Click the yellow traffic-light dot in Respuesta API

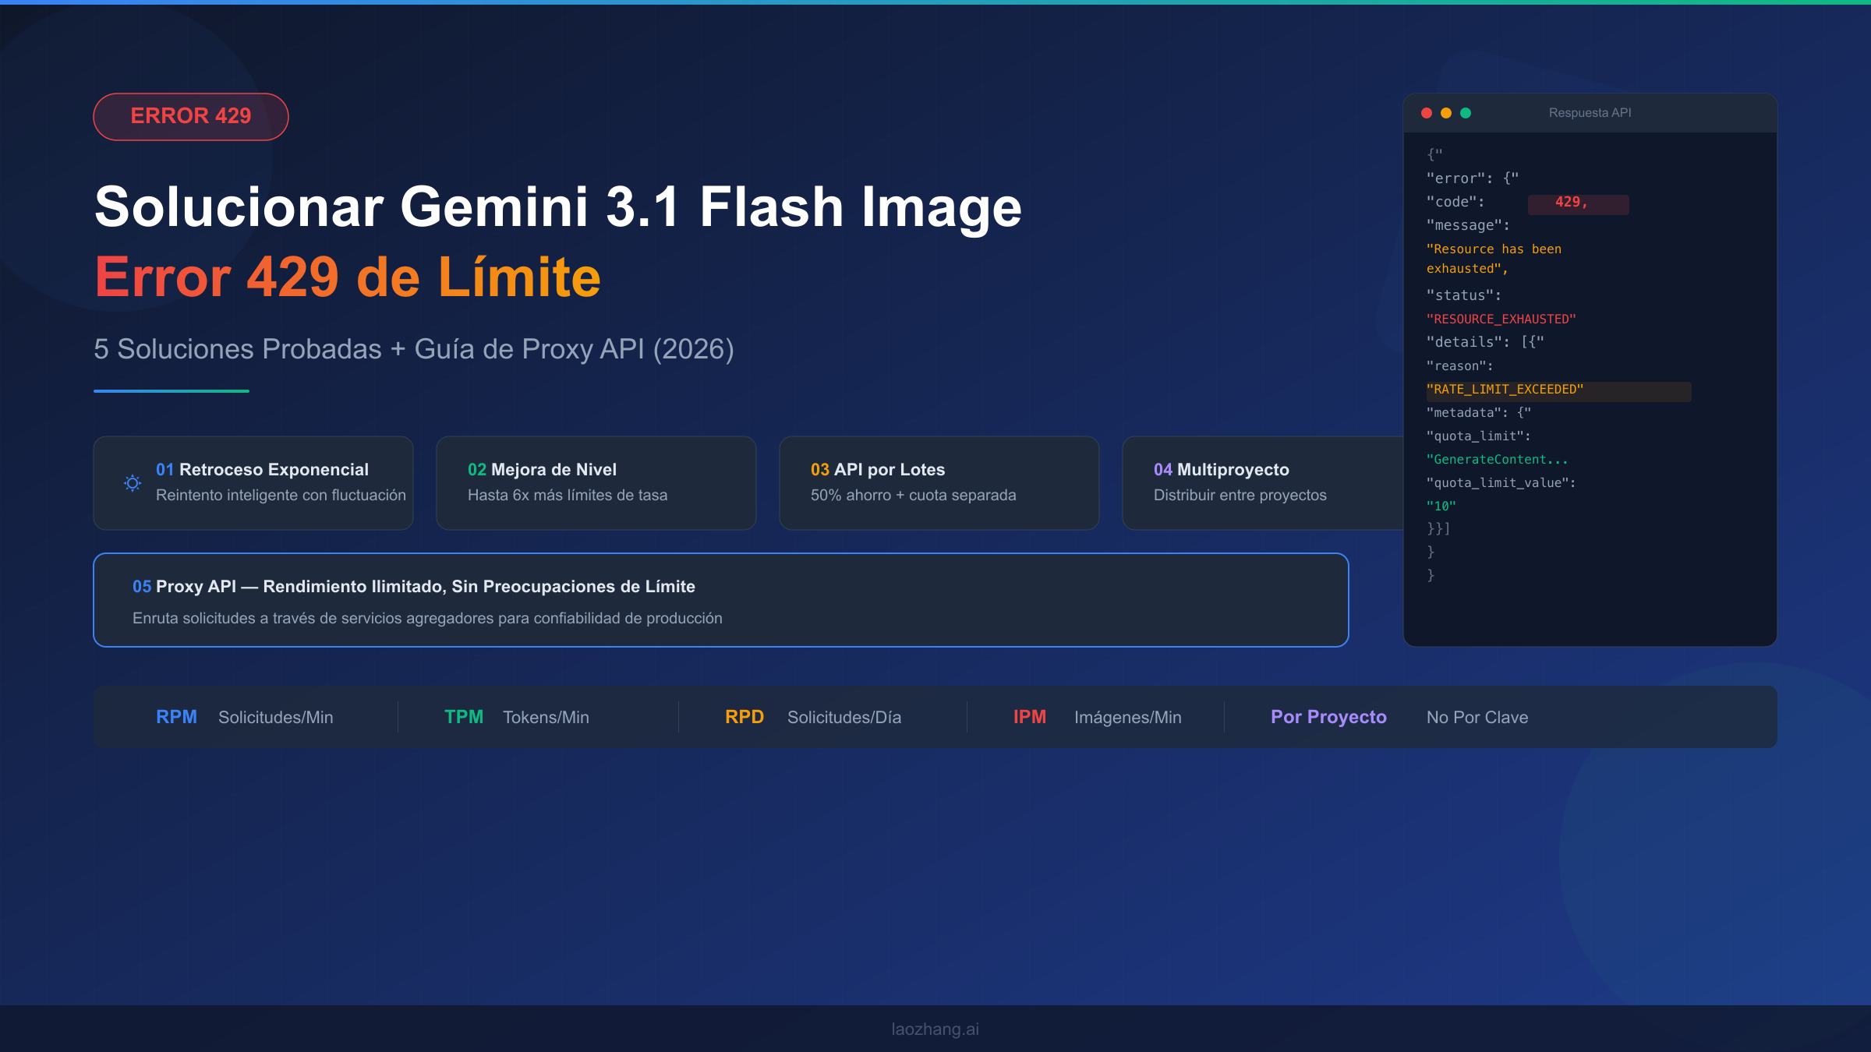(1446, 112)
